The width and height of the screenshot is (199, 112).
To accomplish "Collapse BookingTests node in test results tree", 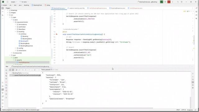I will [x=9, y=73].
